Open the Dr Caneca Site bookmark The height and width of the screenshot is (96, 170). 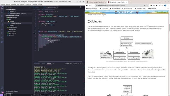115,9
